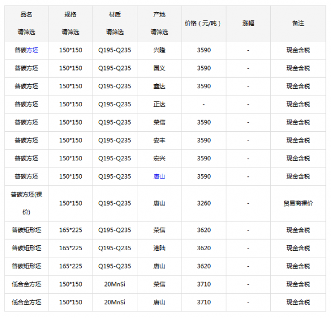The width and height of the screenshot is (331, 318).
Task: Click the Q195-Q235 material in the 兴隆 row
Action: coord(115,50)
